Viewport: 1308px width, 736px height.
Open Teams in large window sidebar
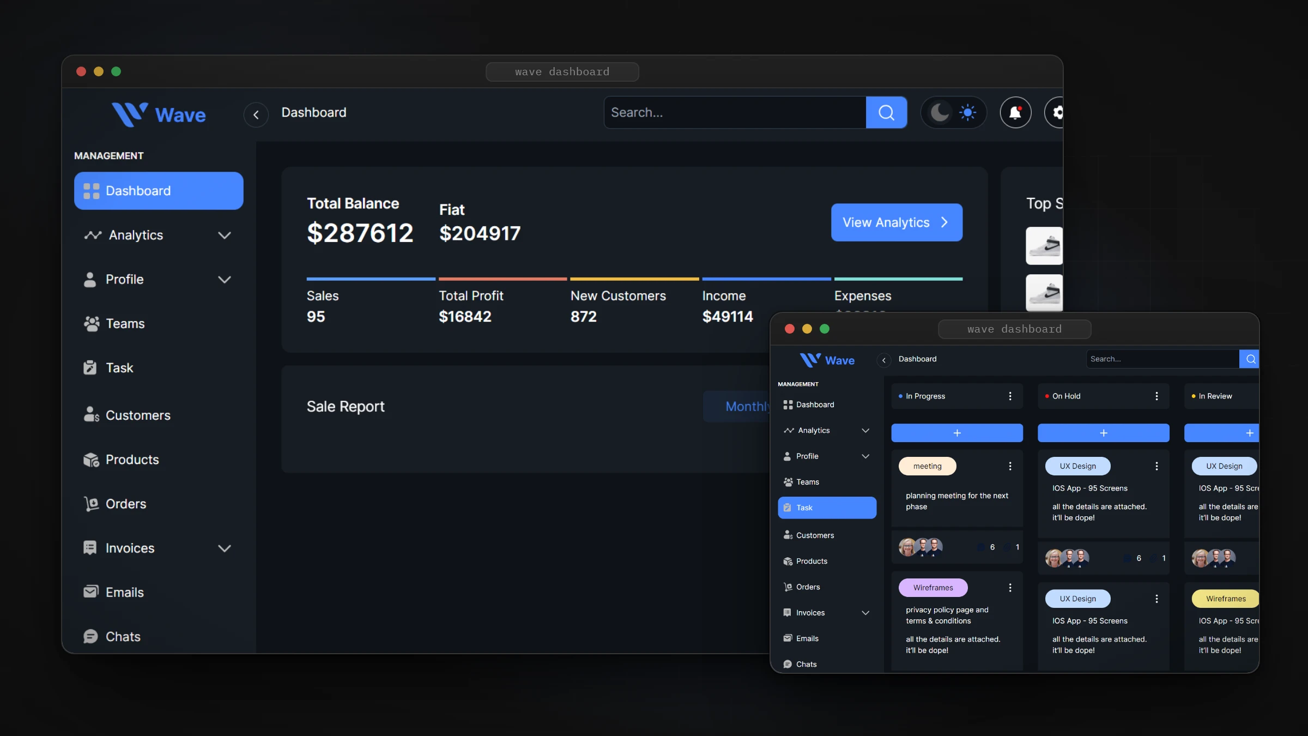click(x=159, y=323)
